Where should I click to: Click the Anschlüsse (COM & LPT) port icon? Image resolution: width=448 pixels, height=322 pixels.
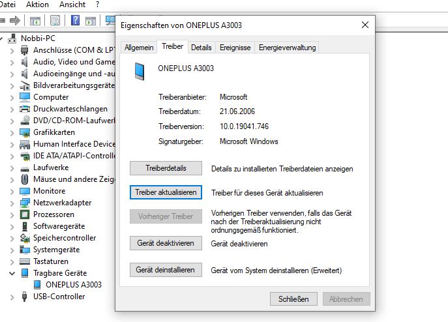25,50
